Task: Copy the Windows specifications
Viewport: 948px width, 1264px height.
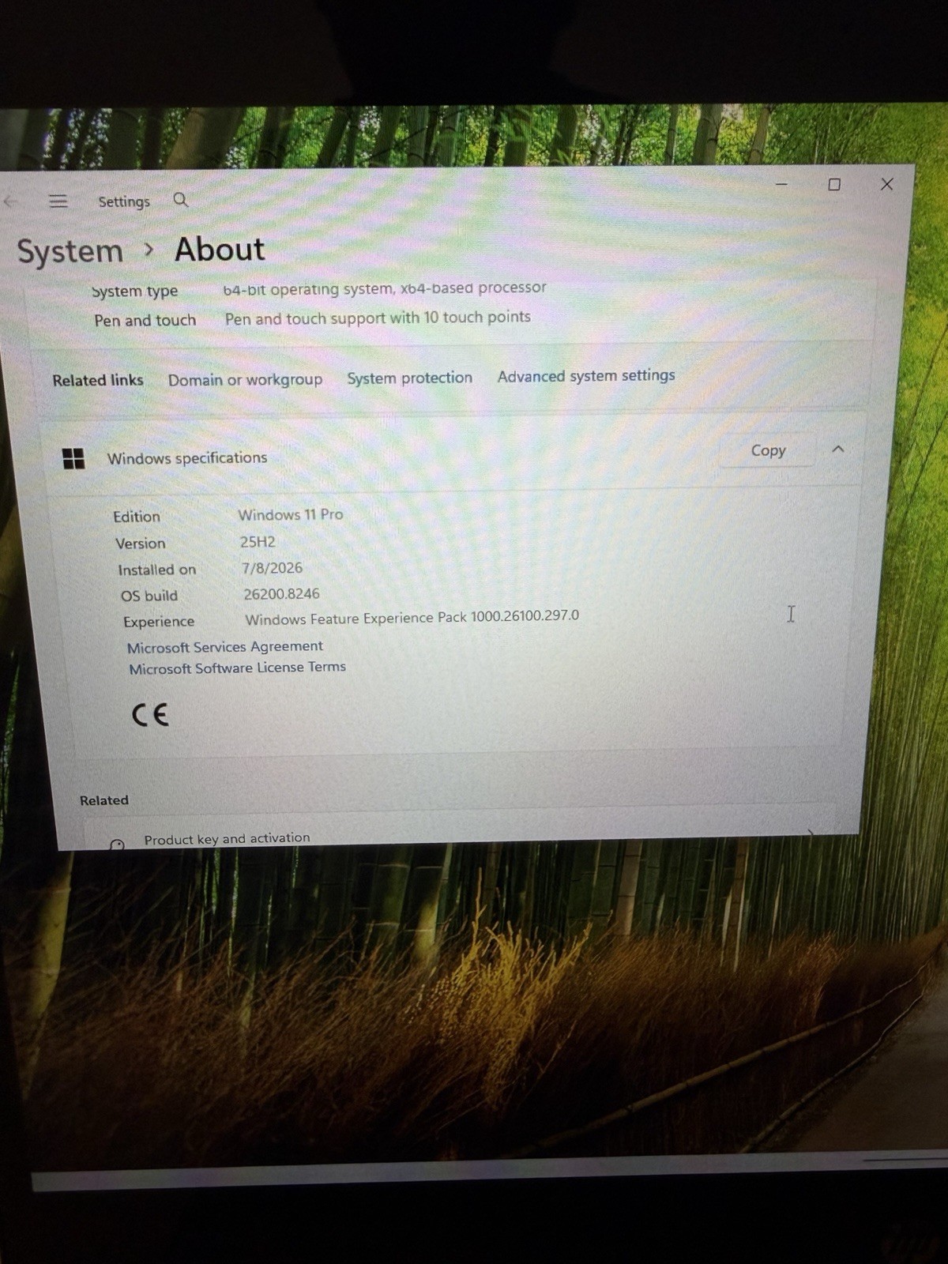Action: (768, 450)
